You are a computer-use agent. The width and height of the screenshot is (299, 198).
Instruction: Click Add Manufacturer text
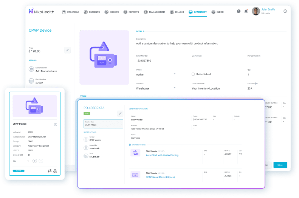click(x=46, y=71)
